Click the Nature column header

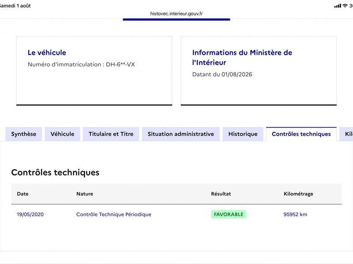[x=85, y=194]
